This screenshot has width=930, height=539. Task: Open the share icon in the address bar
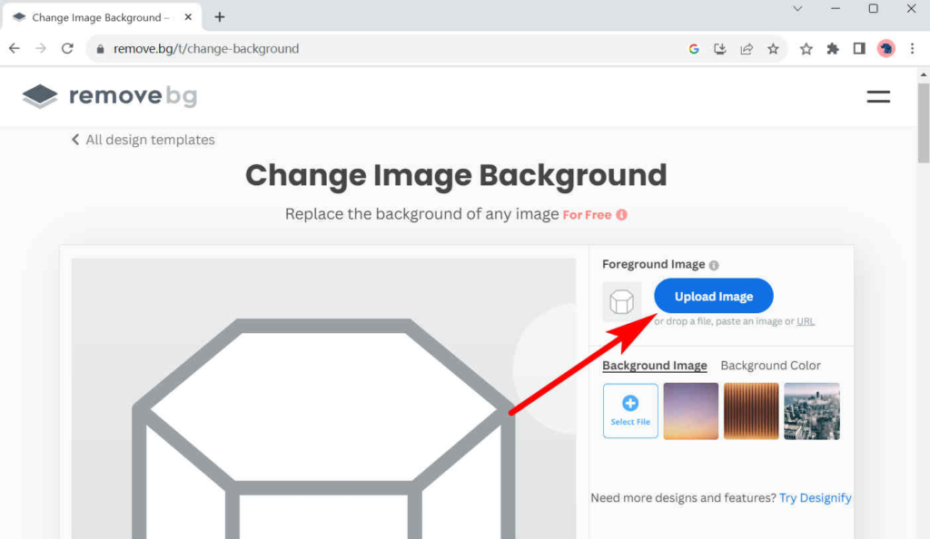pyautogui.click(x=746, y=48)
